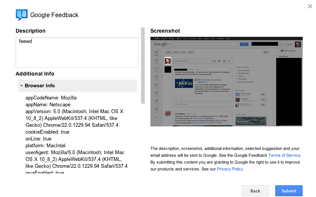Open the Terms of Service link
Screen dimensions: 316x197
pos(284,155)
